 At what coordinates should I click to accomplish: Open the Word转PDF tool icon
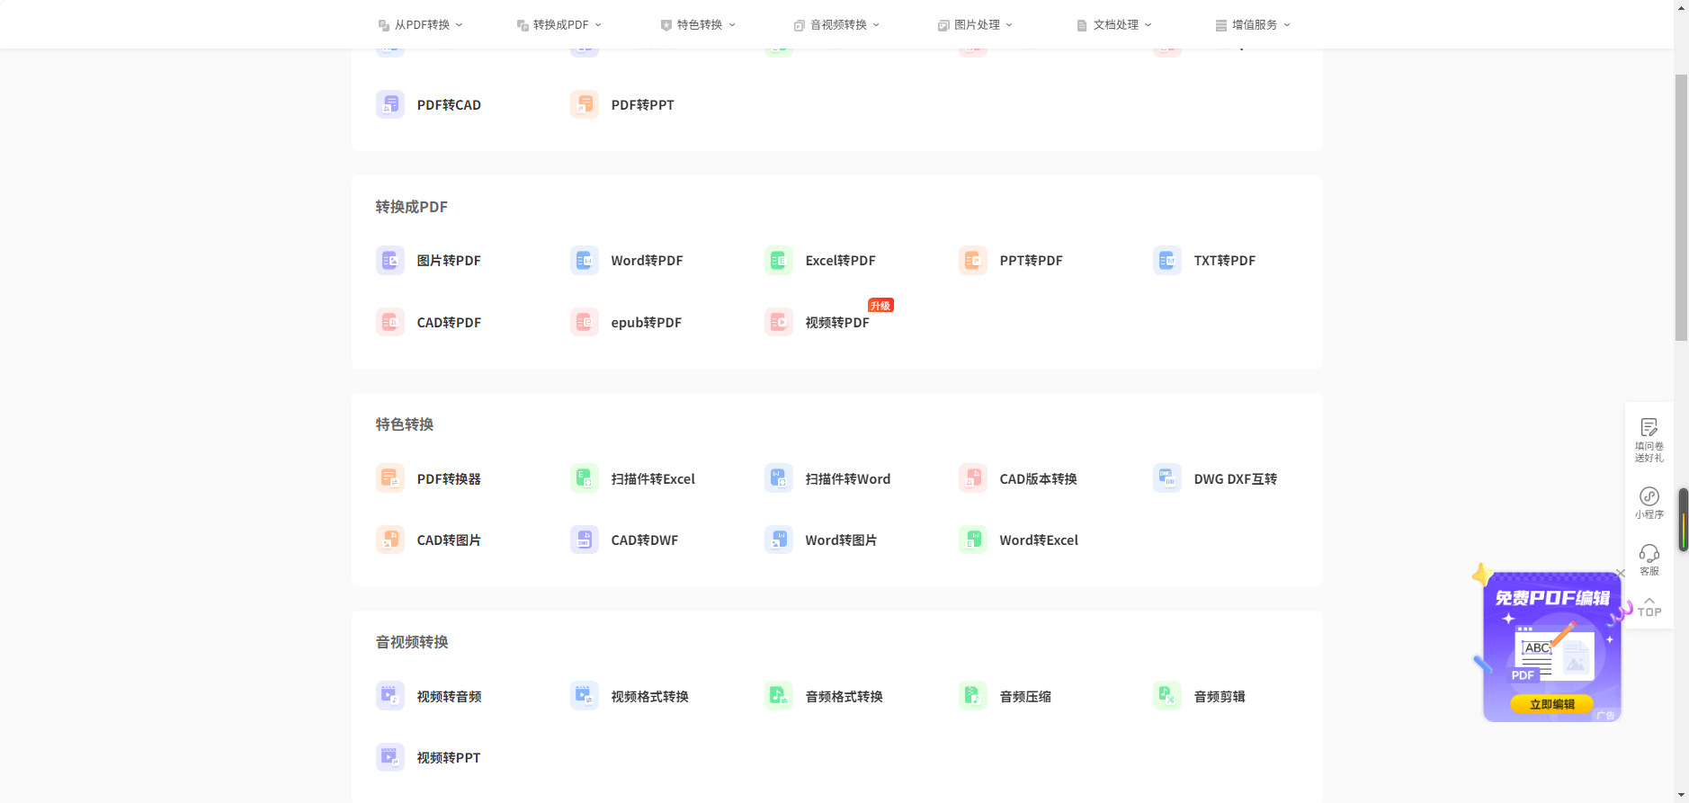(x=584, y=261)
